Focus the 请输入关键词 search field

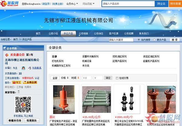[x=121, y=40]
